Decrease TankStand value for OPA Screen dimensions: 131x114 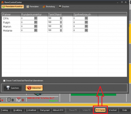tap(61, 19)
